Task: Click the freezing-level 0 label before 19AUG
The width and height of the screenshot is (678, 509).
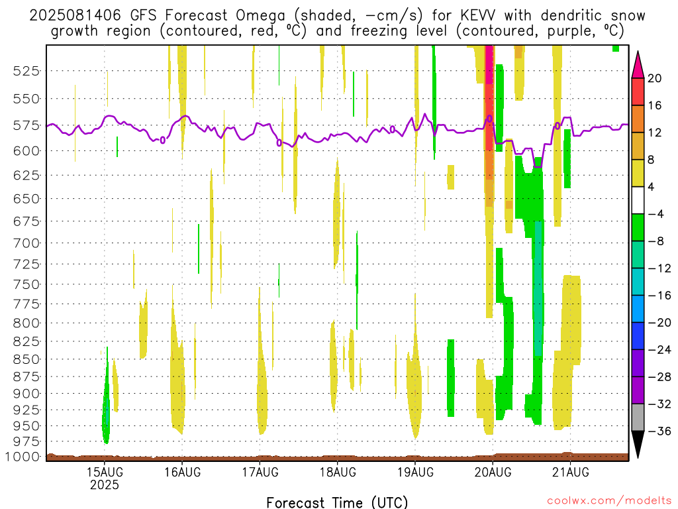Action: [x=393, y=129]
